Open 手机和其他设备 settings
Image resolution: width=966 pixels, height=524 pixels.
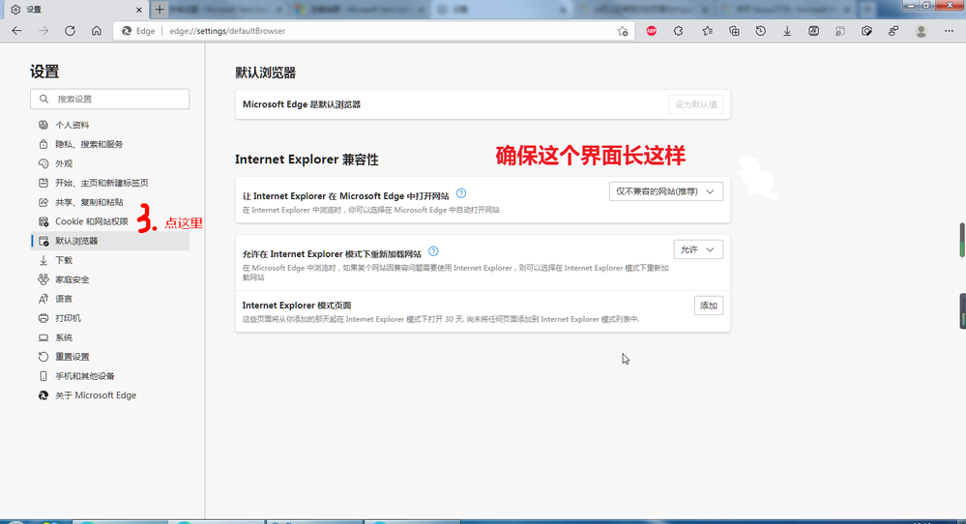(109, 376)
